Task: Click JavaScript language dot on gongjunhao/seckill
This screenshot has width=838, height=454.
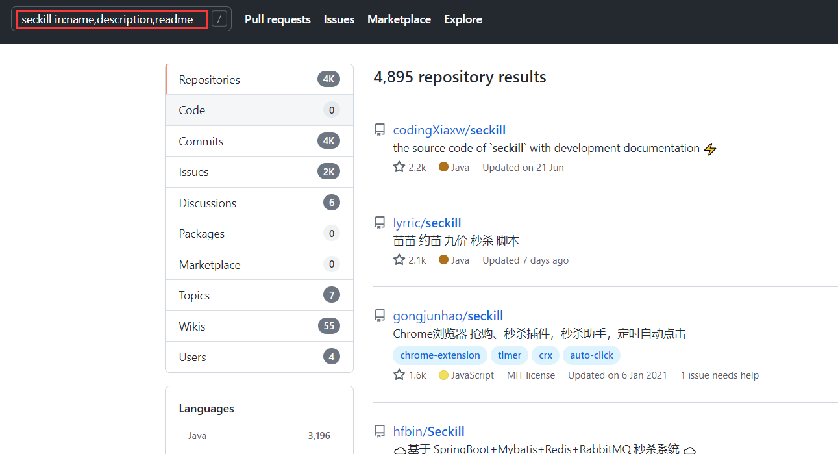Action: point(443,375)
